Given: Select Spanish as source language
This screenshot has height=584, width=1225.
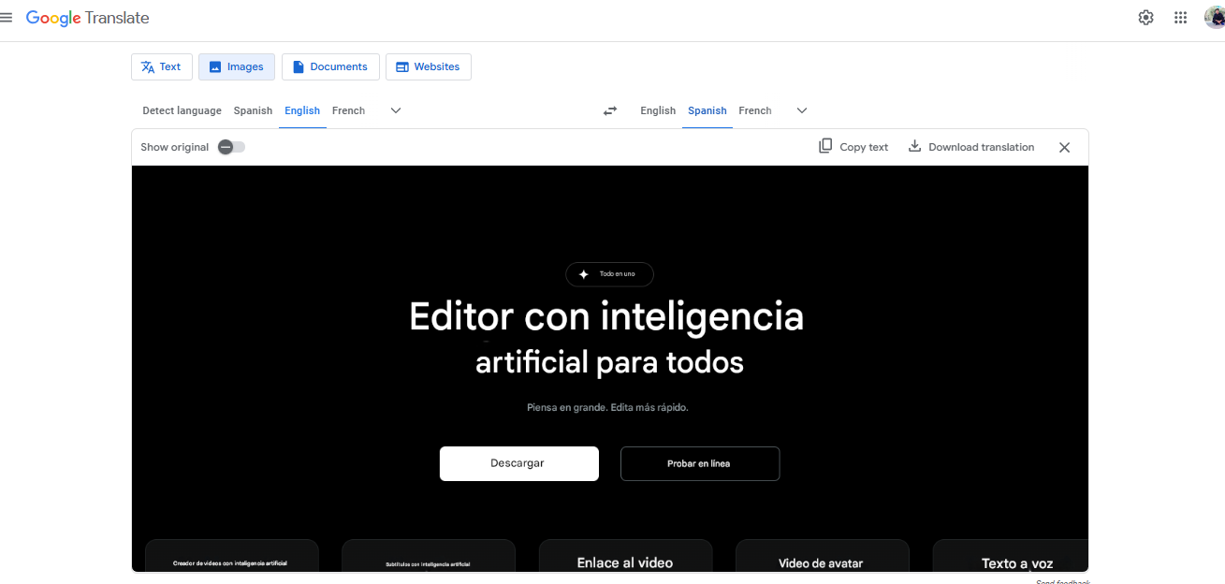Looking at the screenshot, I should pyautogui.click(x=253, y=110).
